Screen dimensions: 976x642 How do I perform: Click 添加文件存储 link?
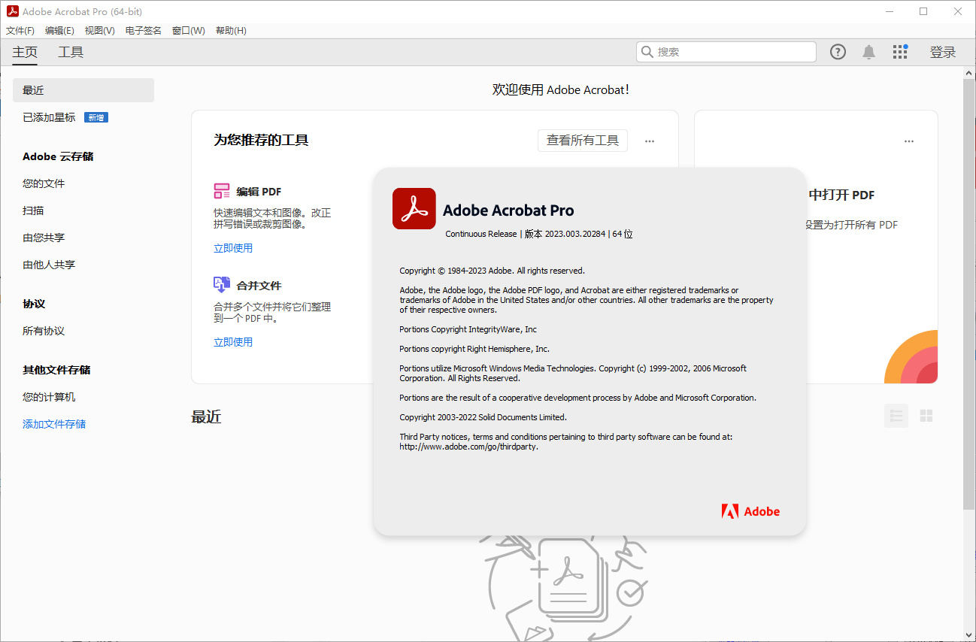point(54,424)
